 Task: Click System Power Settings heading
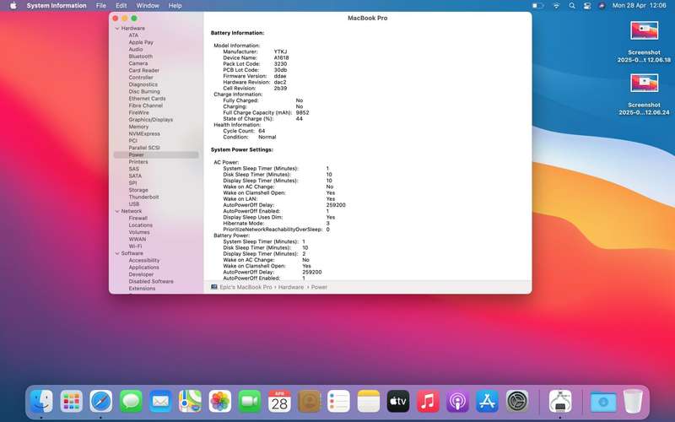point(242,150)
